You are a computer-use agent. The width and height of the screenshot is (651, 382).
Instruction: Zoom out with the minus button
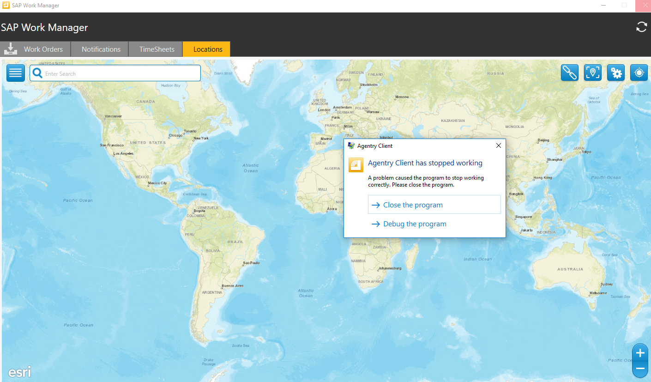[640, 369]
